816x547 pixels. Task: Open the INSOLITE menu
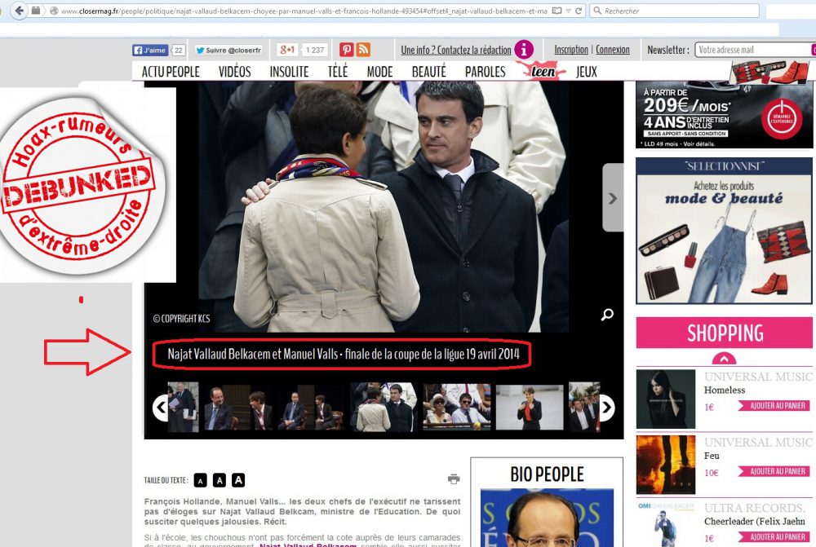[x=290, y=72]
